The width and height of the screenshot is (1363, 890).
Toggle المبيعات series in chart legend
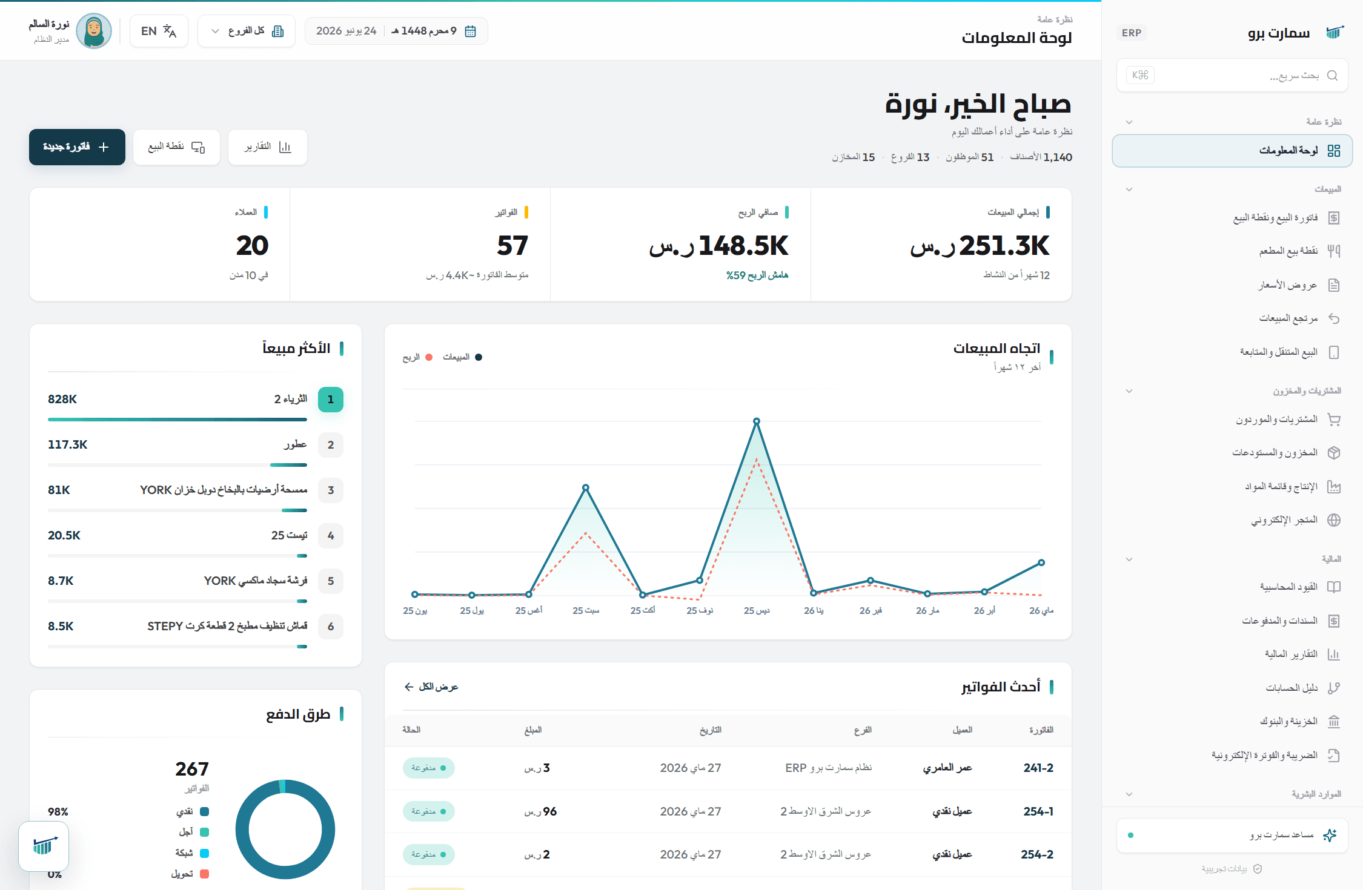click(463, 357)
